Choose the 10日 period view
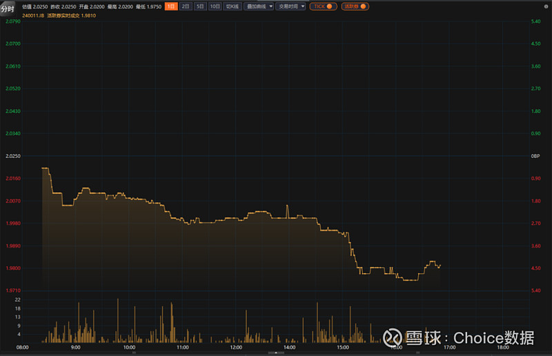552x356 pixels. click(215, 6)
